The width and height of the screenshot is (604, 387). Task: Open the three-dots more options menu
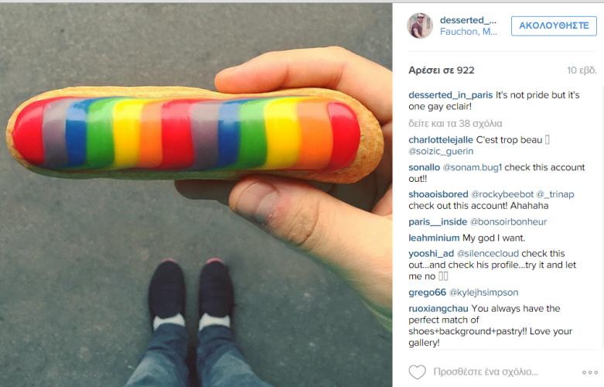coord(590,372)
